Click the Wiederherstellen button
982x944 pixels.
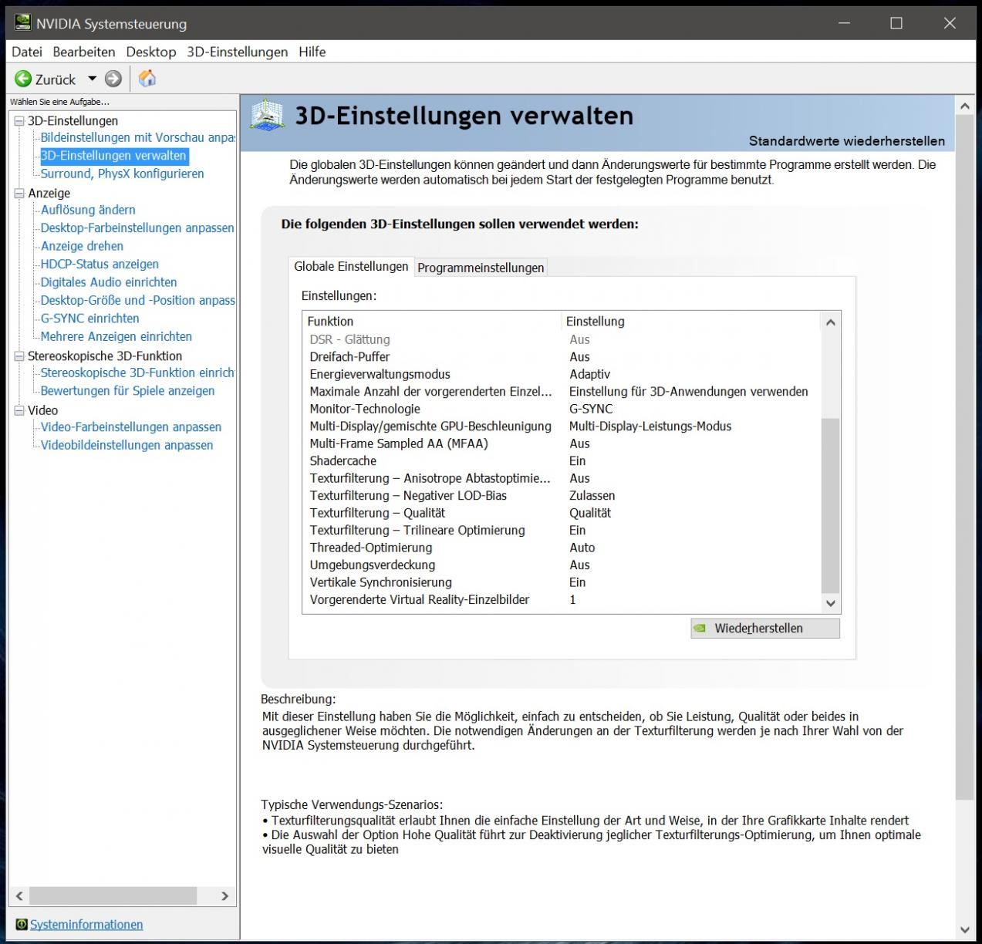pyautogui.click(x=765, y=629)
